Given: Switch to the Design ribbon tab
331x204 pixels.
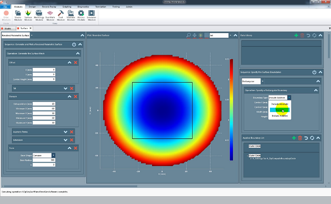Looking at the screenshot, I should (32, 7).
